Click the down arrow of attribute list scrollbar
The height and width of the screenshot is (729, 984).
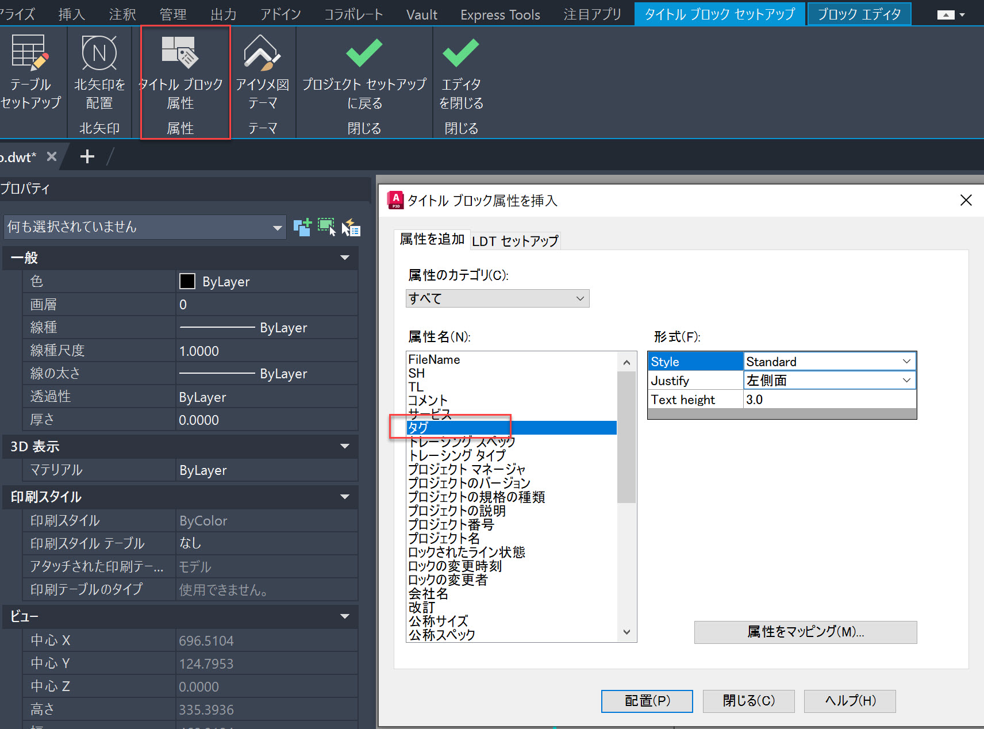tap(626, 632)
